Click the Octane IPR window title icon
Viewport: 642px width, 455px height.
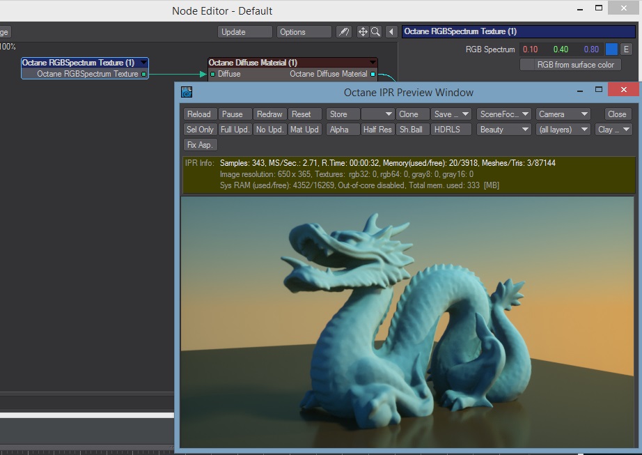(x=187, y=92)
